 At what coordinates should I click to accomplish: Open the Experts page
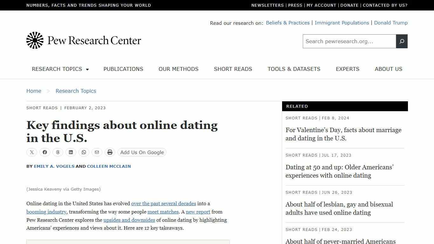[348, 69]
